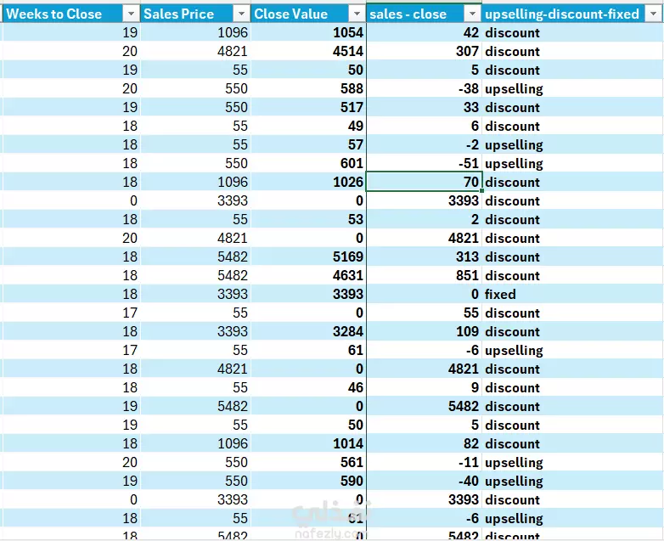This screenshot has width=664, height=541.
Task: Click the Close Value cell 4631
Action: (x=308, y=275)
